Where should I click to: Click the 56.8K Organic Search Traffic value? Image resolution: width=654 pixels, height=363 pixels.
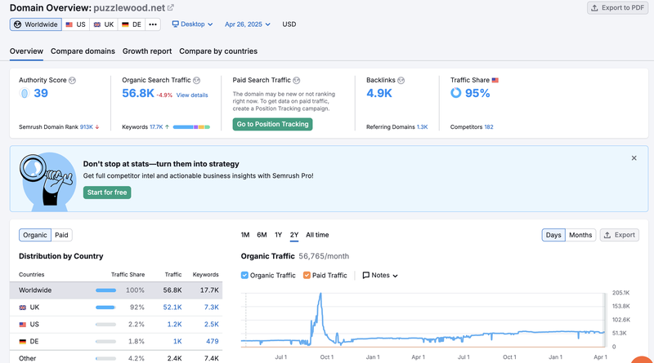click(138, 93)
